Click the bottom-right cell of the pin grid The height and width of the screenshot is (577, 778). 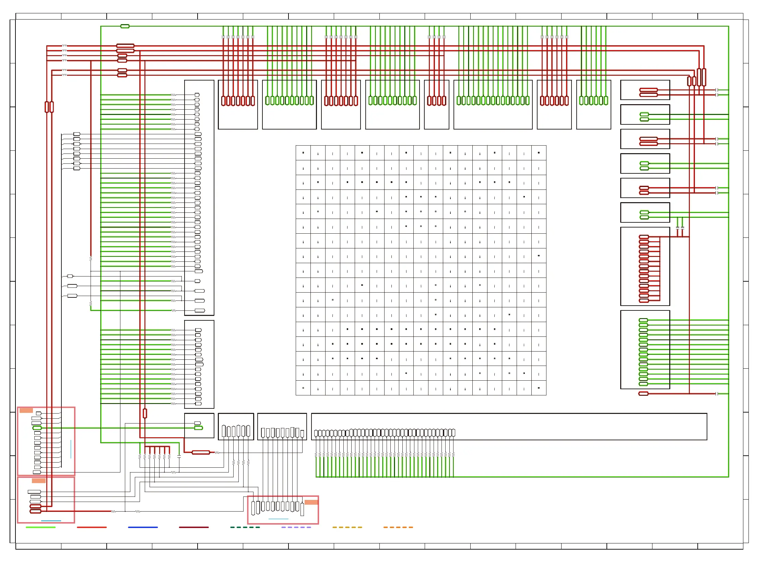(539, 388)
